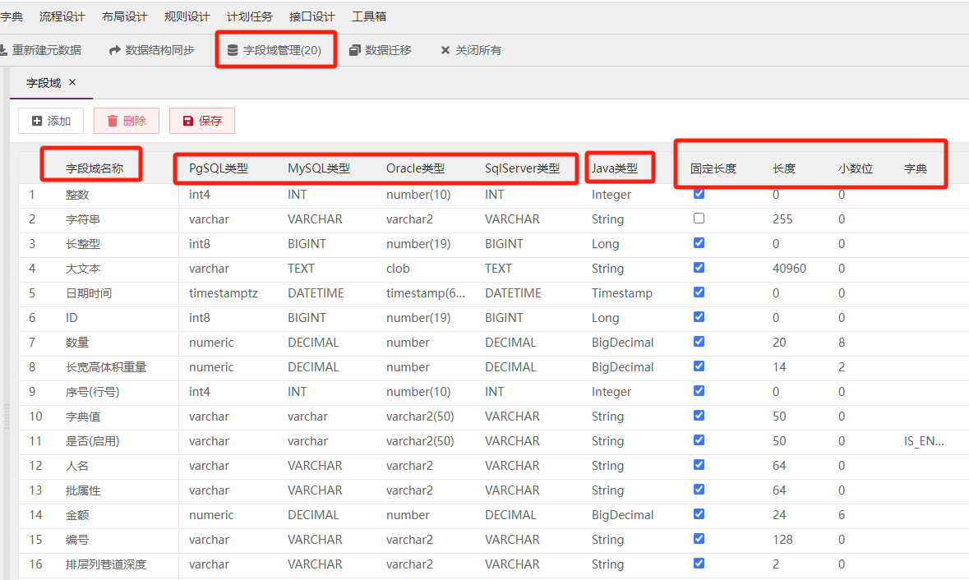Image resolution: width=969 pixels, height=580 pixels.
Task: Toggle 固定长度 checkbox for 日期时间
Action: coord(699,292)
